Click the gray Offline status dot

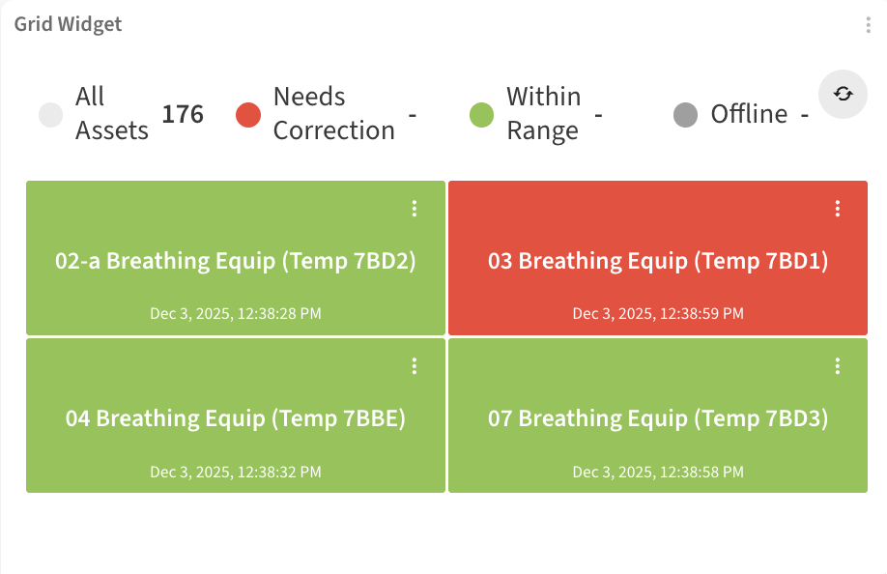tap(686, 113)
